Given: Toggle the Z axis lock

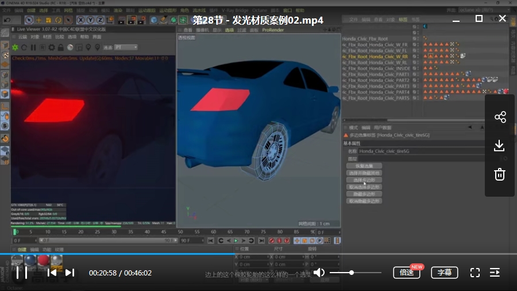Looking at the screenshot, I should pos(100,21).
